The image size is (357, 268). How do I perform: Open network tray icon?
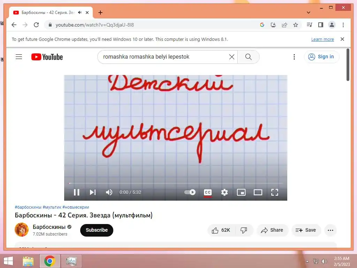316,261
